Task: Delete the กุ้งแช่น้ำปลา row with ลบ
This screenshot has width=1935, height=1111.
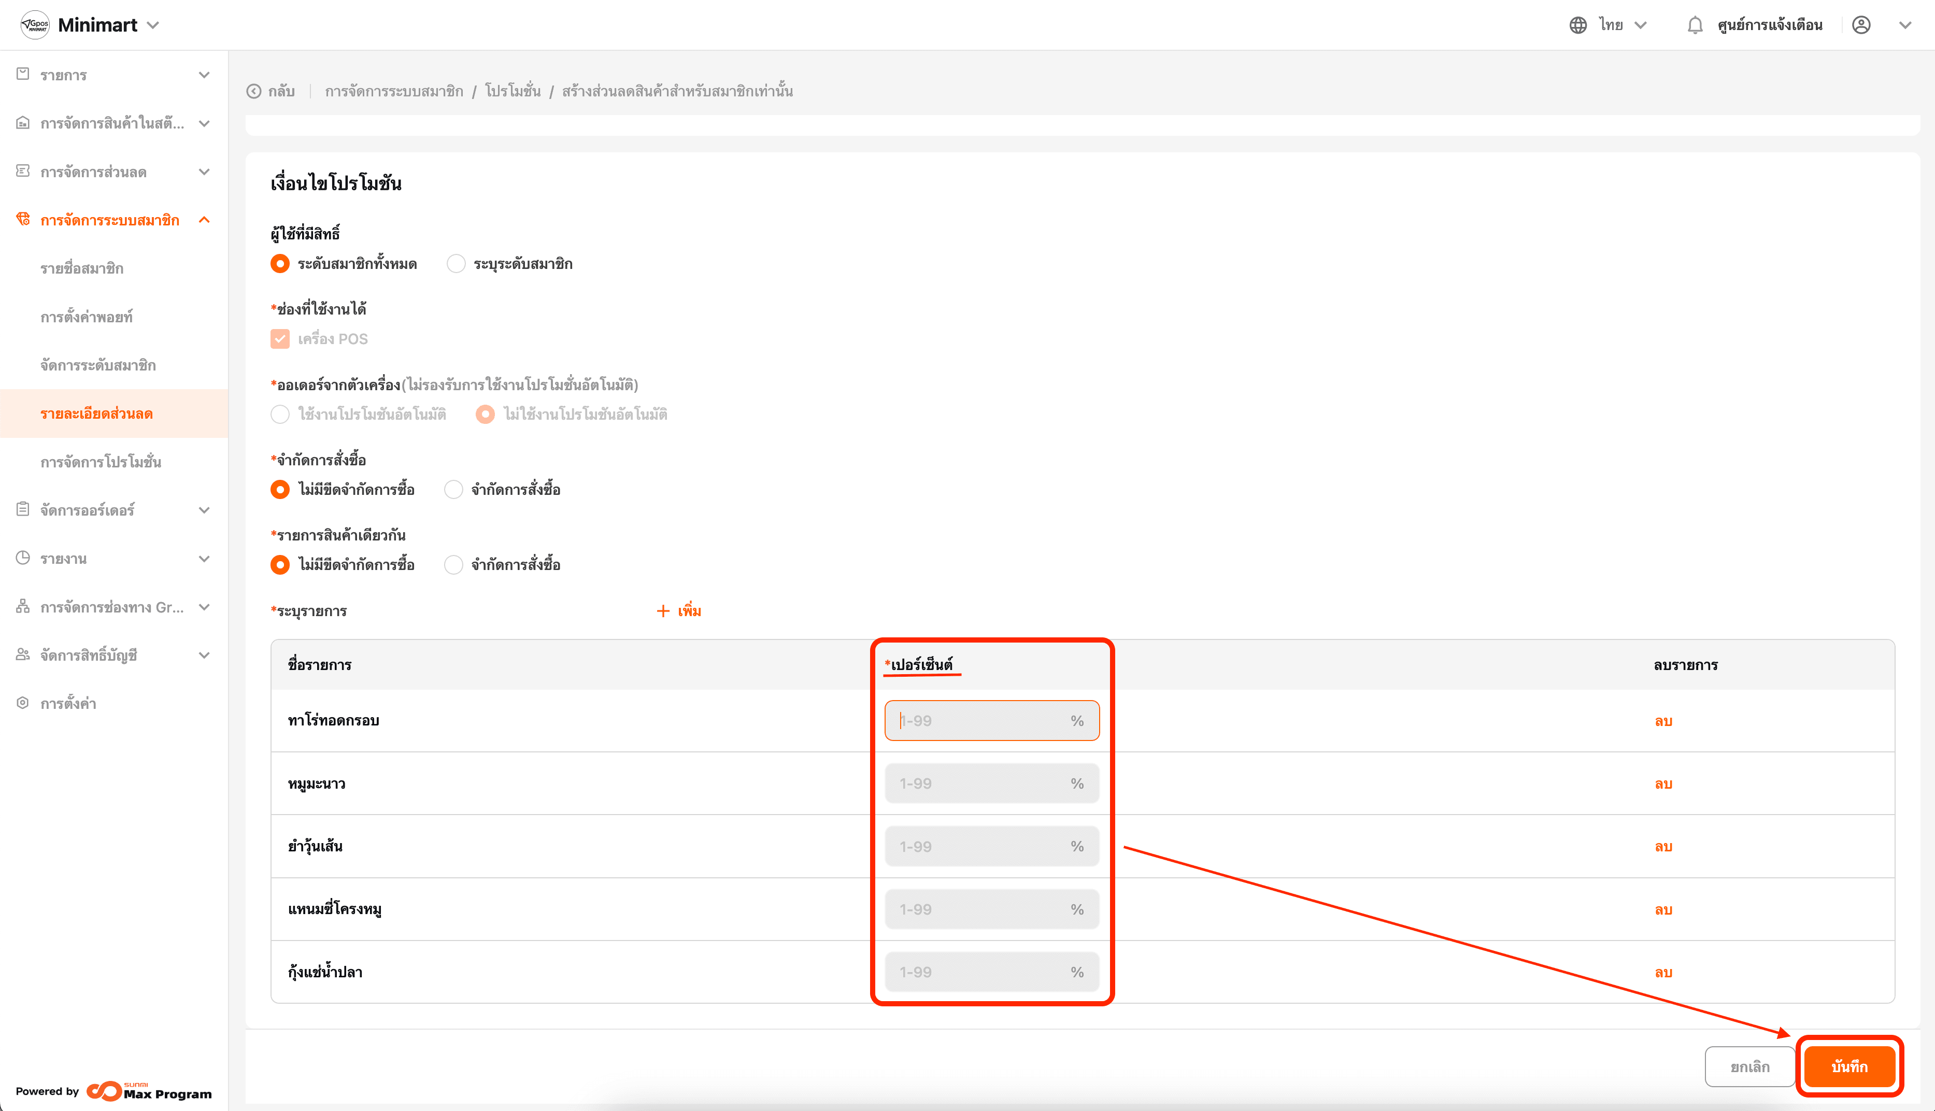Action: (x=1663, y=972)
